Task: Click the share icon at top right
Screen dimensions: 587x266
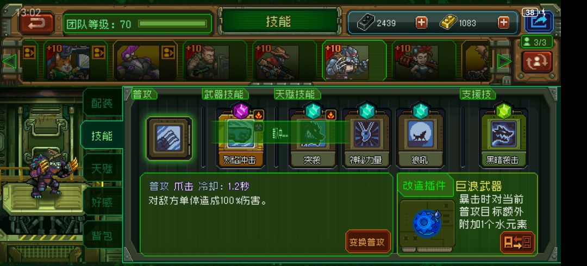Action: tap(539, 22)
